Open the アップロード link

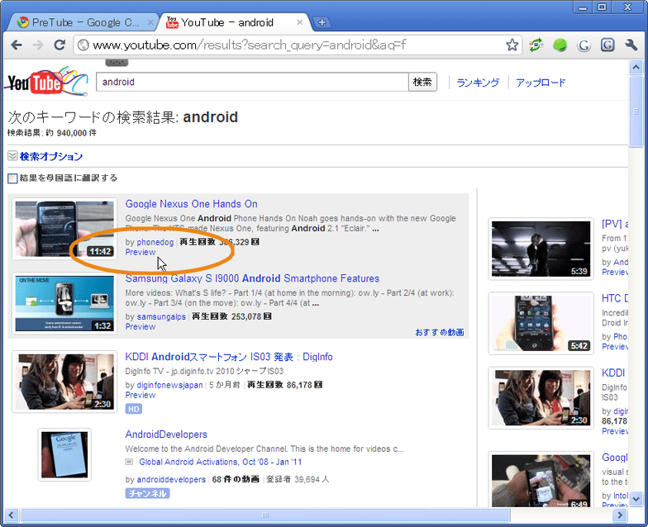click(x=541, y=83)
